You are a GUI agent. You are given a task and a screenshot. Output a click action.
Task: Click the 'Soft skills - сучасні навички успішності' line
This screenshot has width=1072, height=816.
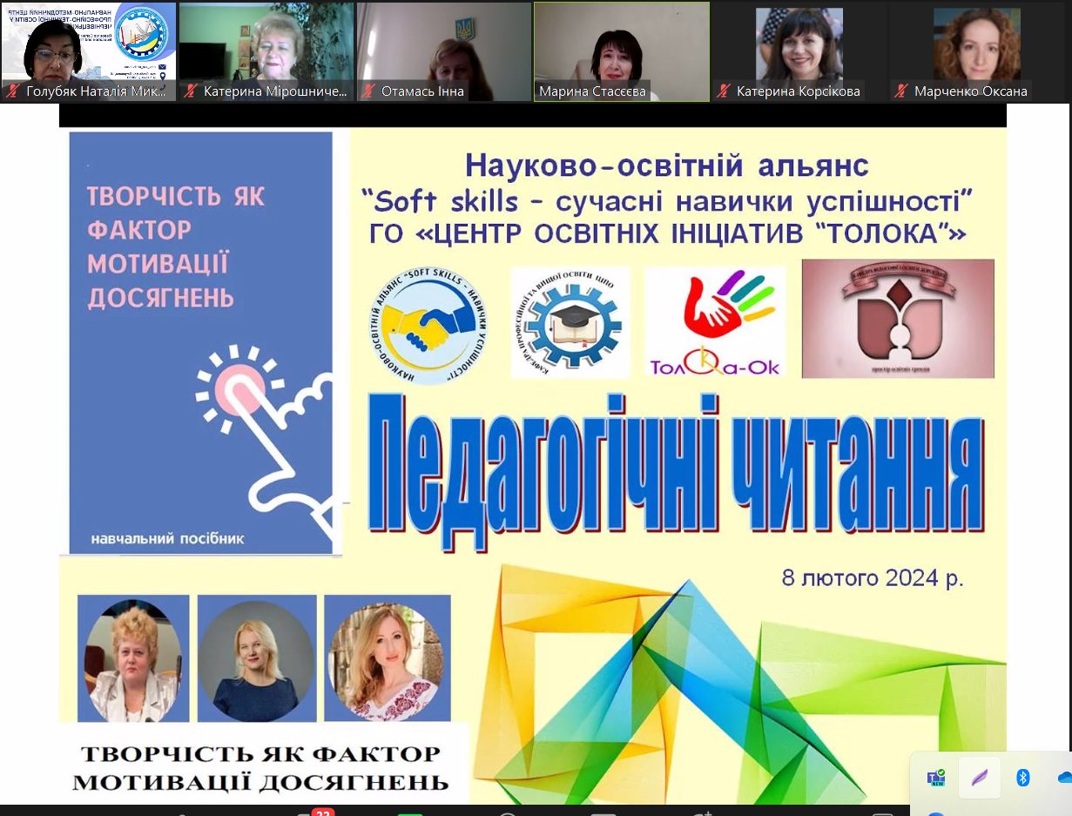point(667,201)
